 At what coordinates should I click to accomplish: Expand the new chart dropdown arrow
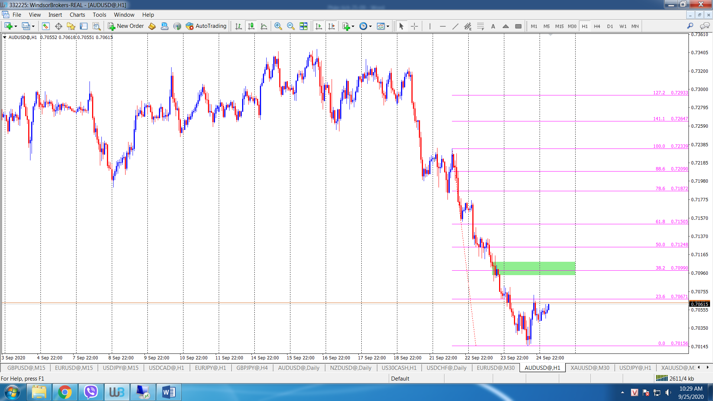point(16,26)
